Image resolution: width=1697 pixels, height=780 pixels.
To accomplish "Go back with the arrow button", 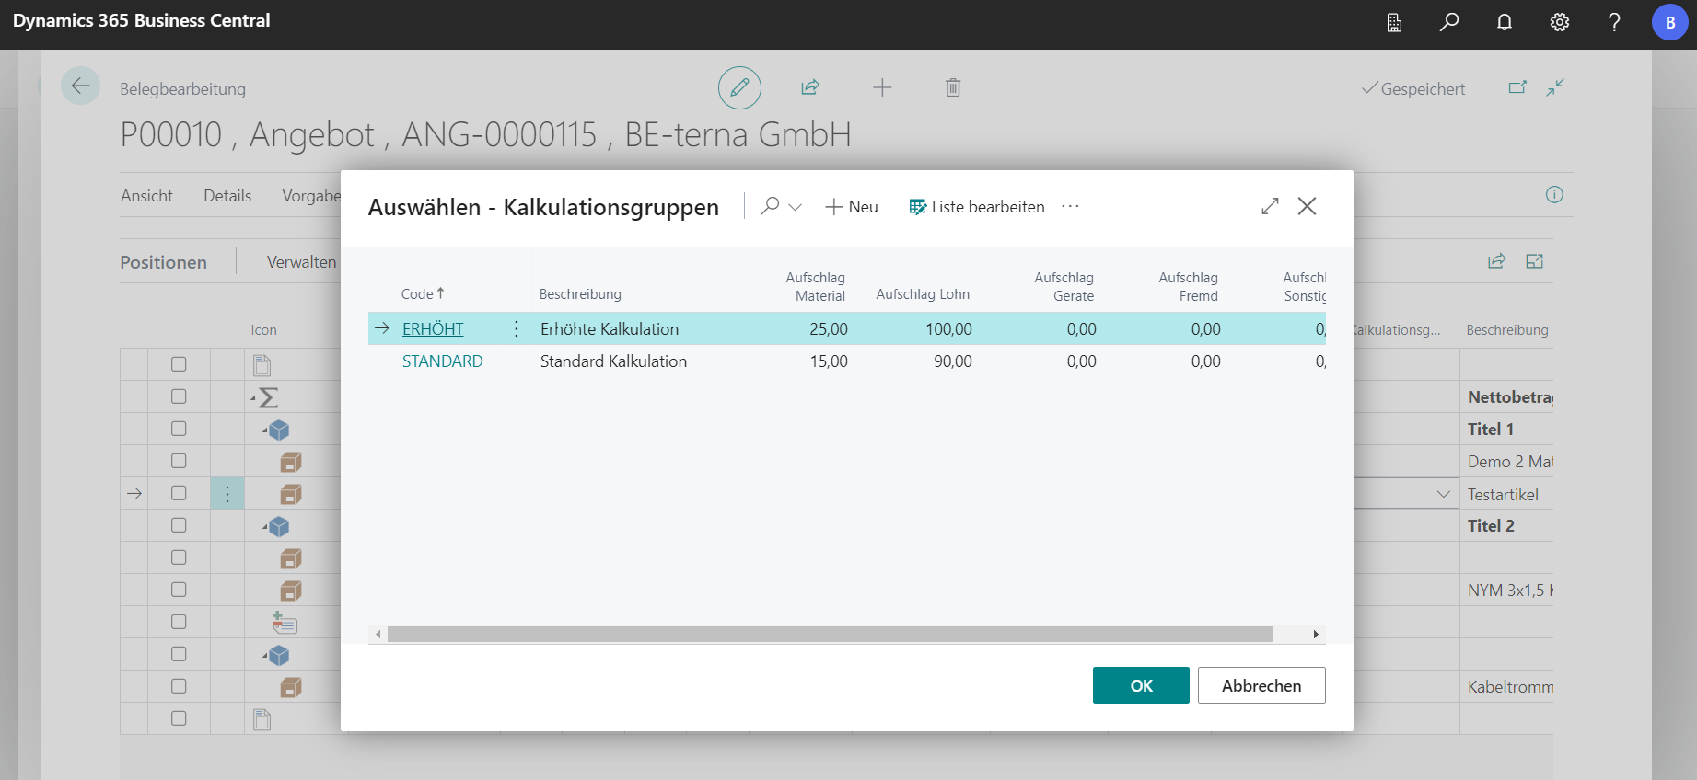I will [80, 86].
